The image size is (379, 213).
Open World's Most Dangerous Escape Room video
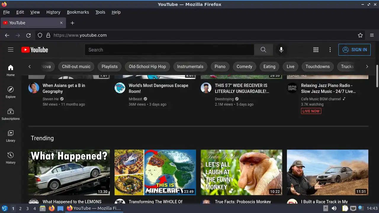click(x=158, y=88)
